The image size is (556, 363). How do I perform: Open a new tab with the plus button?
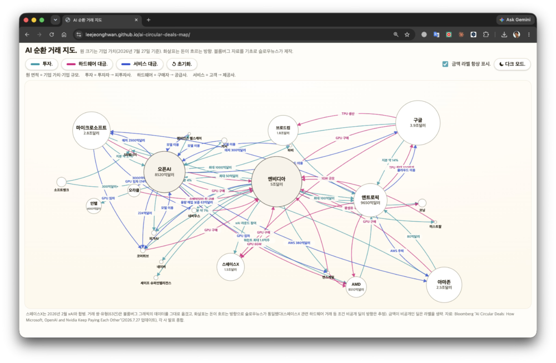[x=148, y=20]
